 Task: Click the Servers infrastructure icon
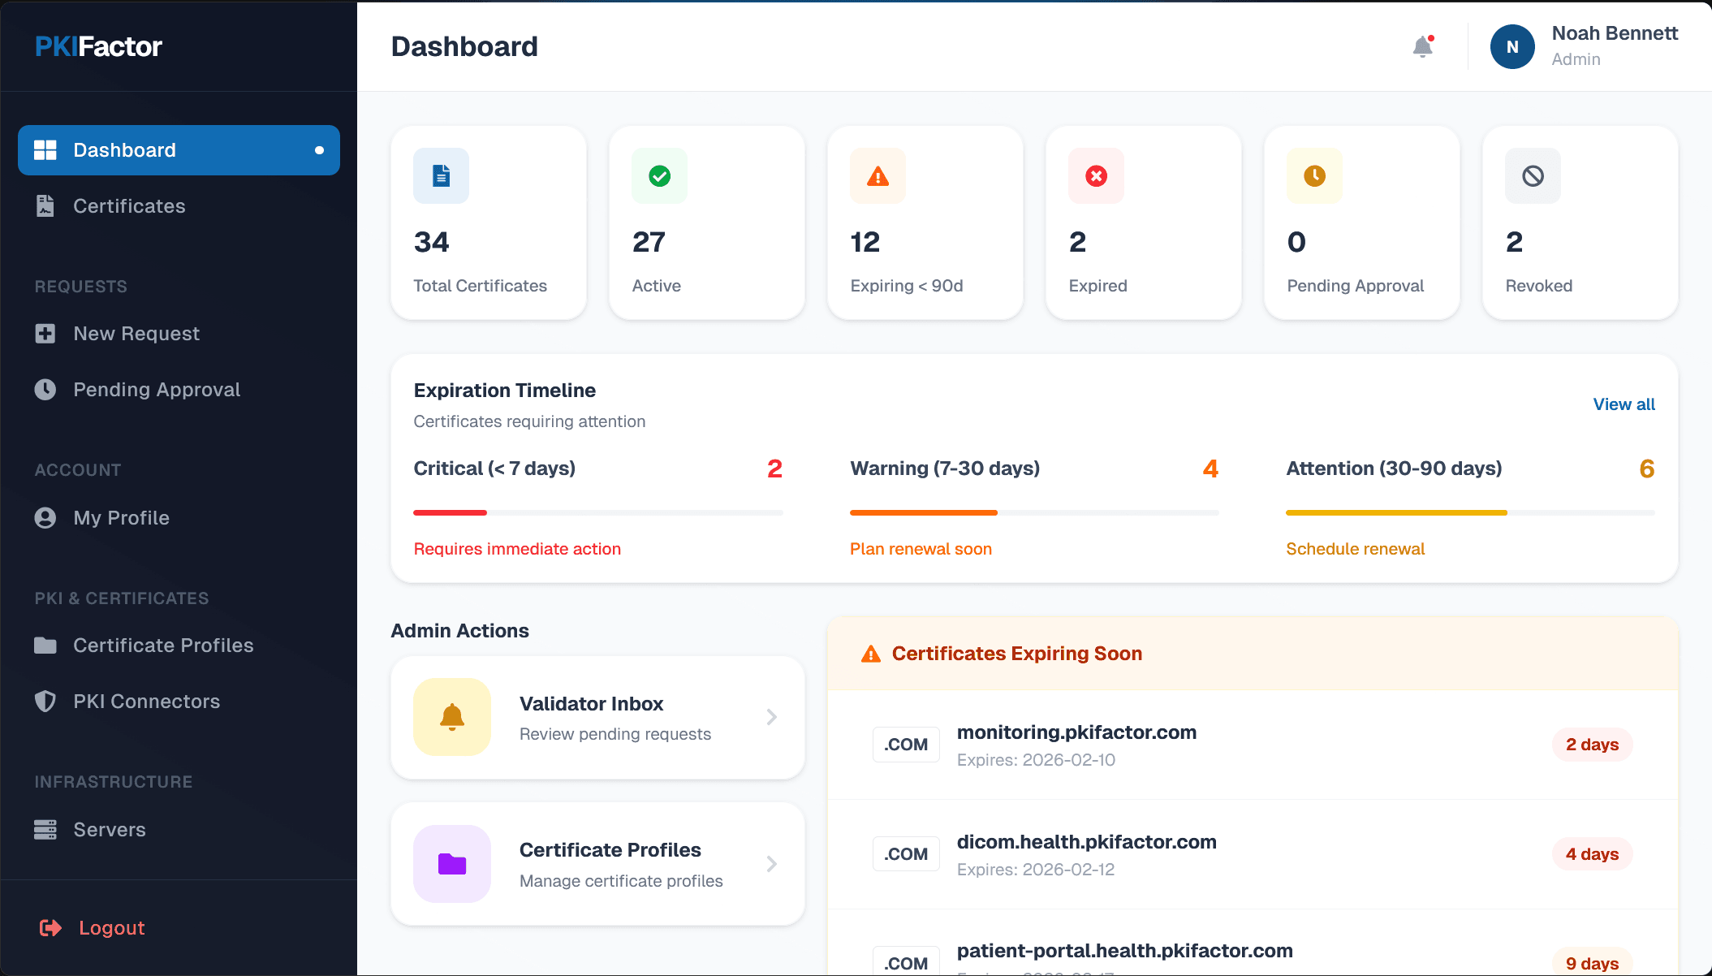[x=45, y=829]
